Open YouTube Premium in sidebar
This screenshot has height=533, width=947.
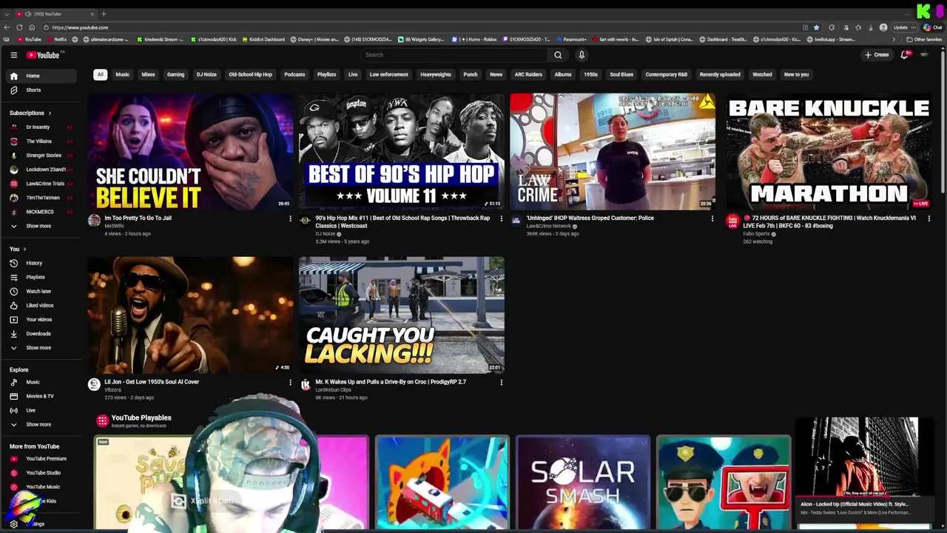(42, 458)
